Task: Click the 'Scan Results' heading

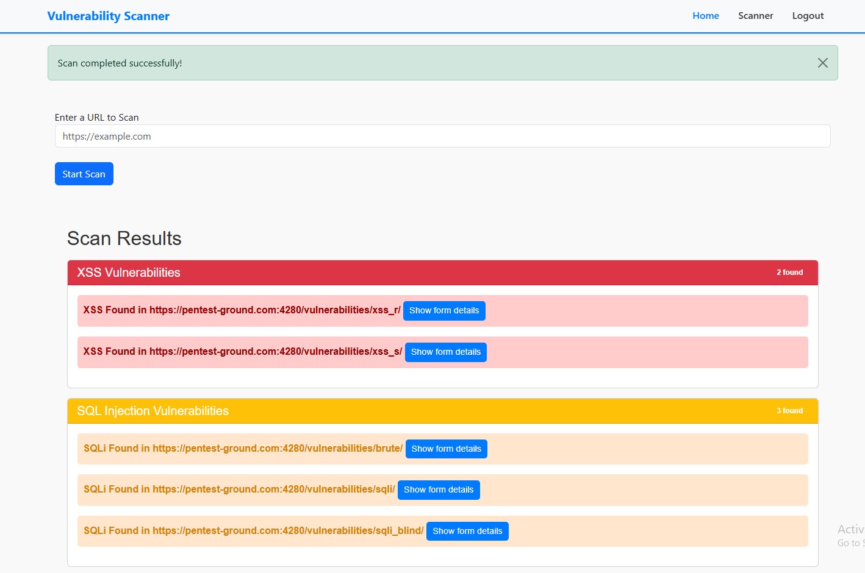Action: click(124, 238)
